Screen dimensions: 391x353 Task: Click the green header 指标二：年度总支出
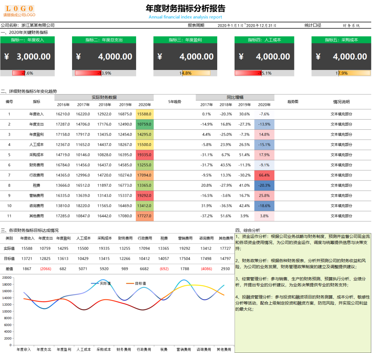coord(104,40)
